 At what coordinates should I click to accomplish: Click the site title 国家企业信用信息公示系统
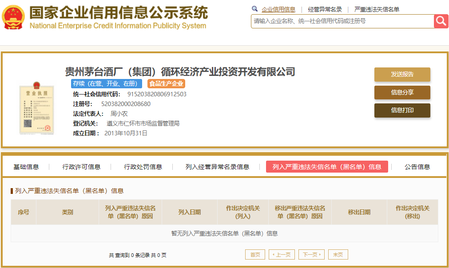pos(119,12)
